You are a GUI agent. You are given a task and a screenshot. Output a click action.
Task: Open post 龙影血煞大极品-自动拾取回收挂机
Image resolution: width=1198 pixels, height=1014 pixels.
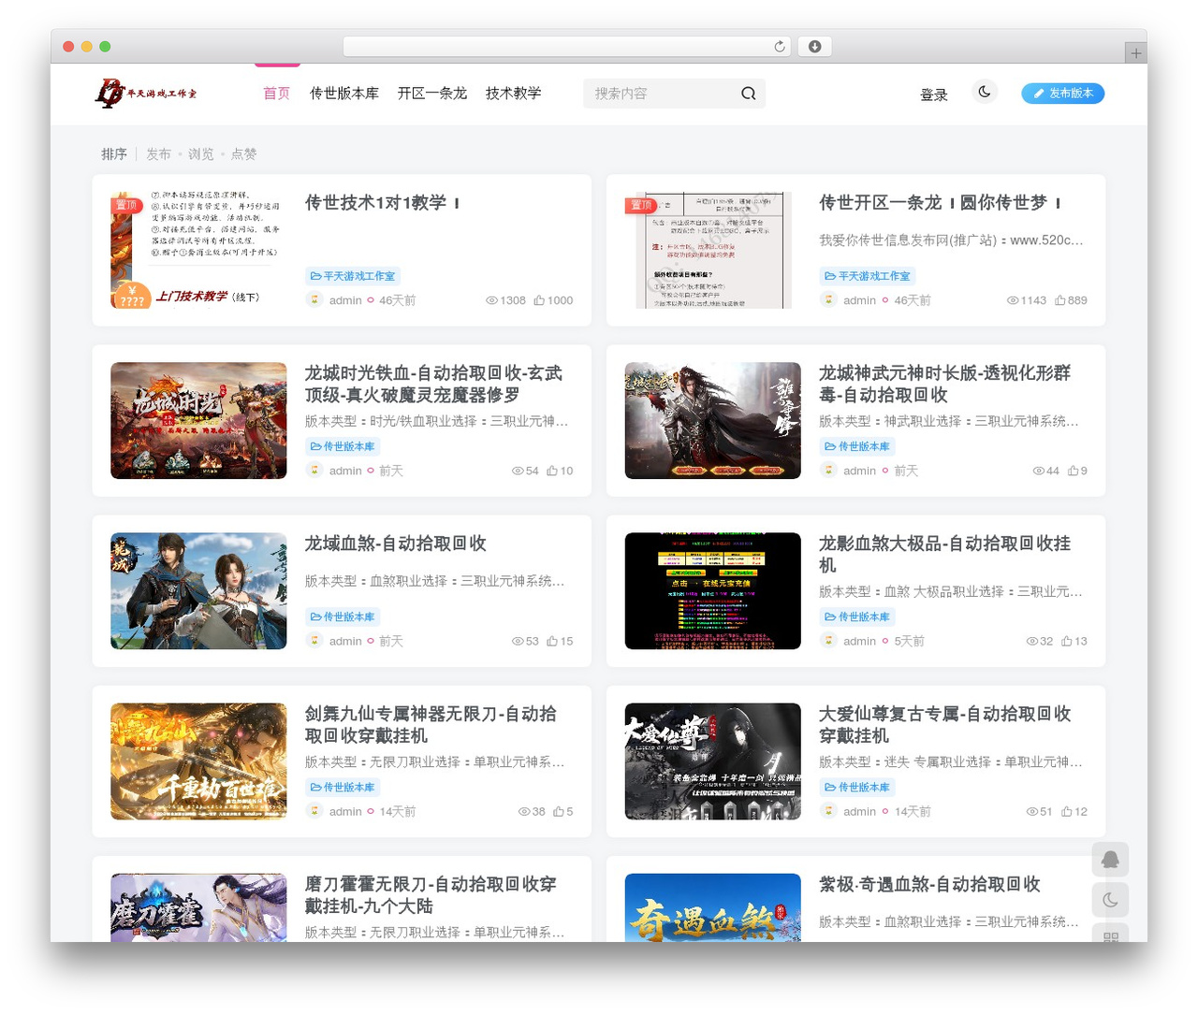point(944,555)
